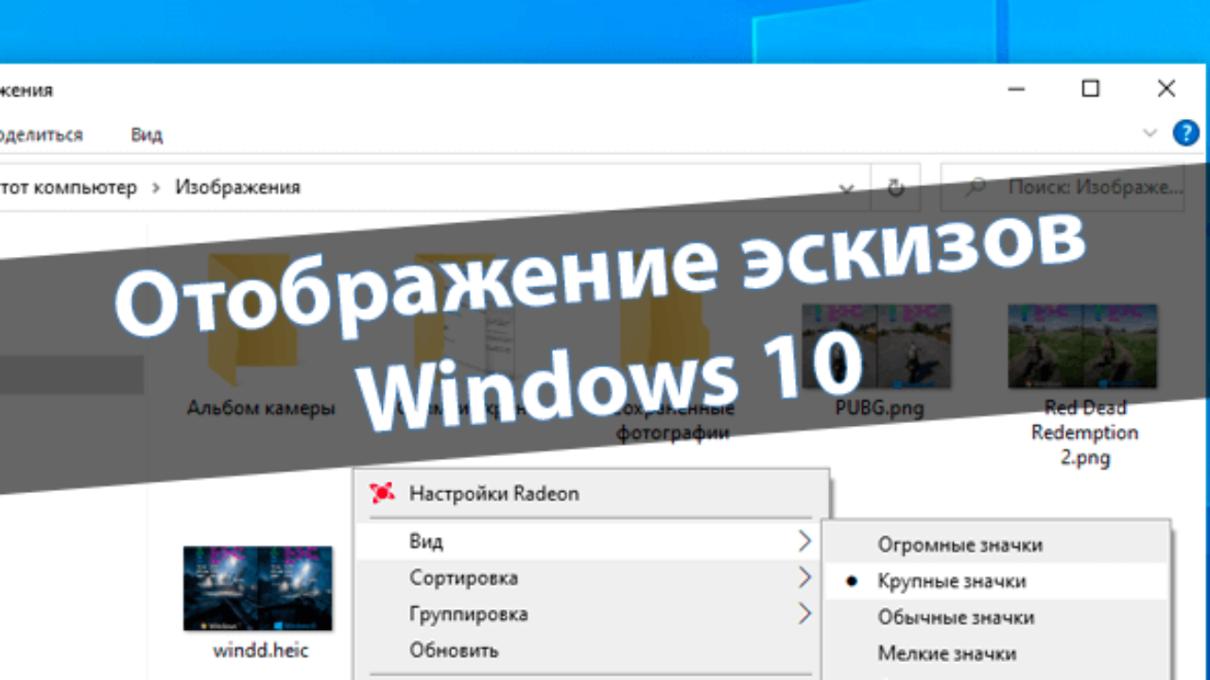Expand the arrow next to Сортировка
1210x680 pixels.
tap(804, 577)
